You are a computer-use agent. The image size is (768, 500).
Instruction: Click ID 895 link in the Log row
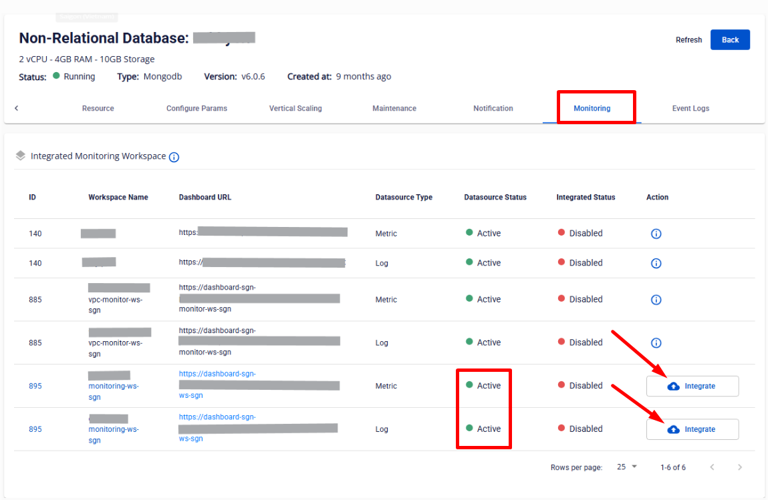(x=35, y=429)
